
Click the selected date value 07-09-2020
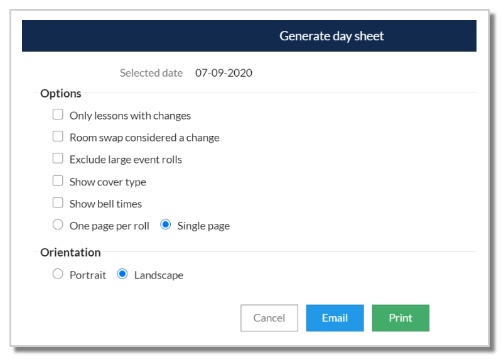(224, 73)
